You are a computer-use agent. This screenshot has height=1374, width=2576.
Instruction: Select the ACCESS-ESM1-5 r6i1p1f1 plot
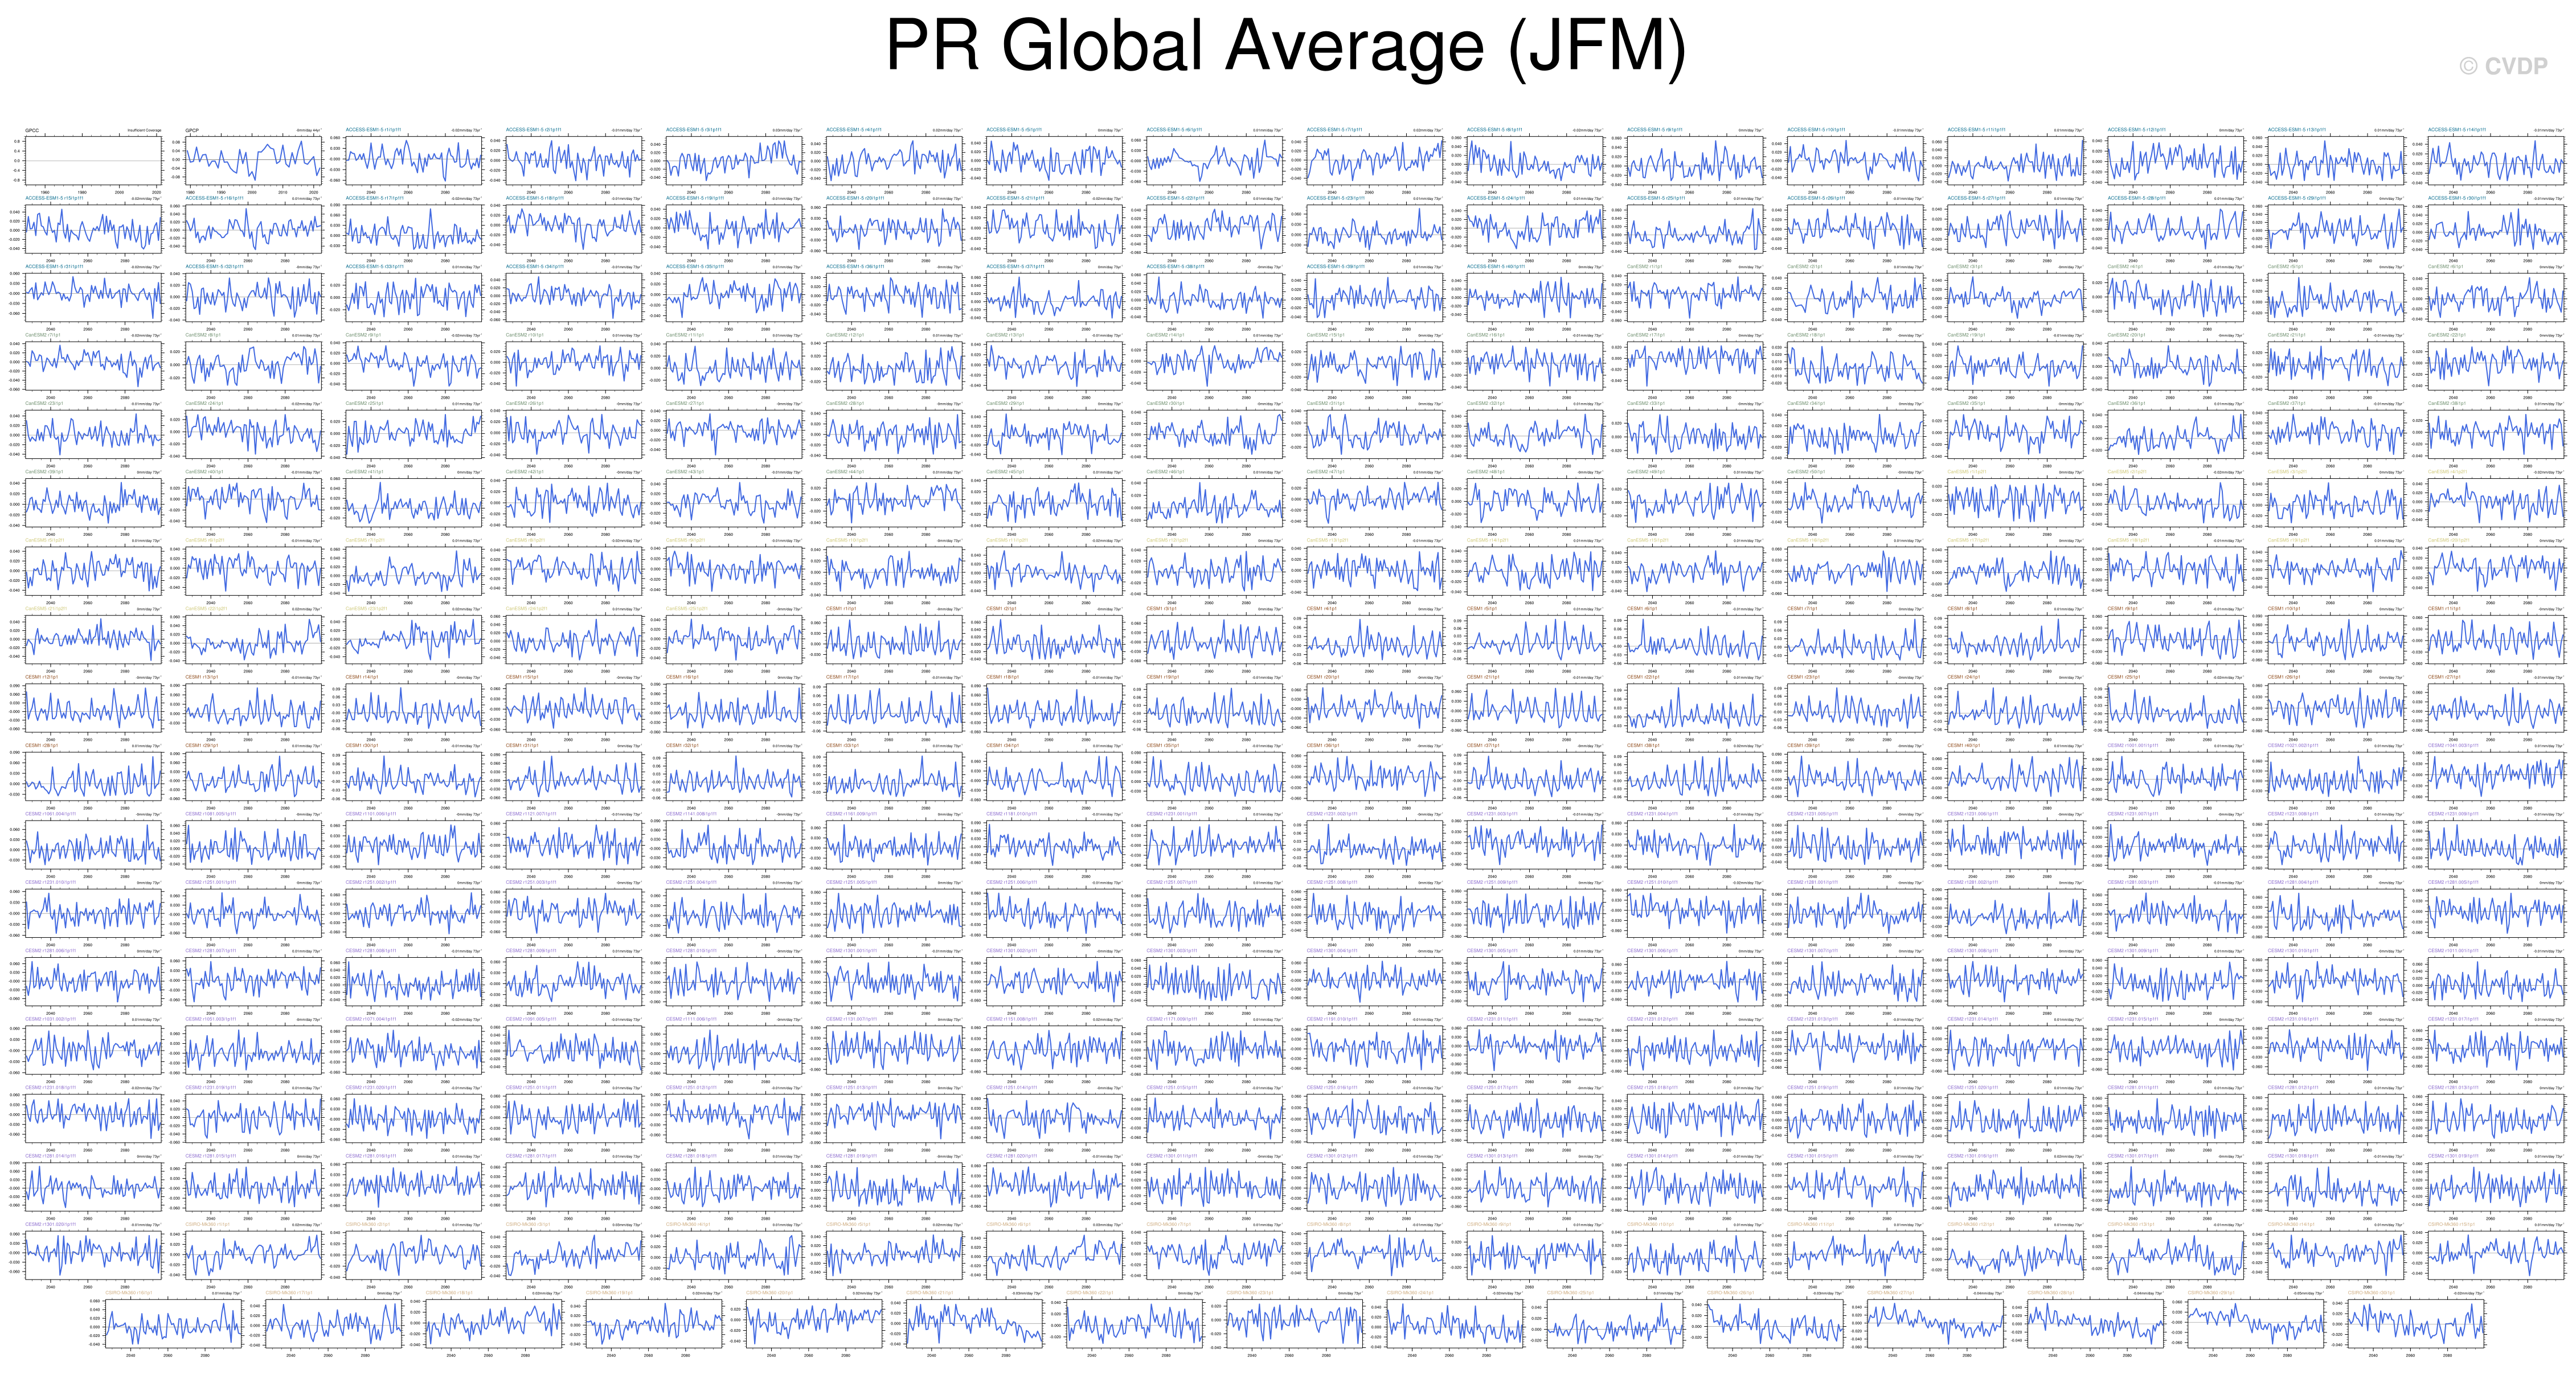coord(1214,161)
